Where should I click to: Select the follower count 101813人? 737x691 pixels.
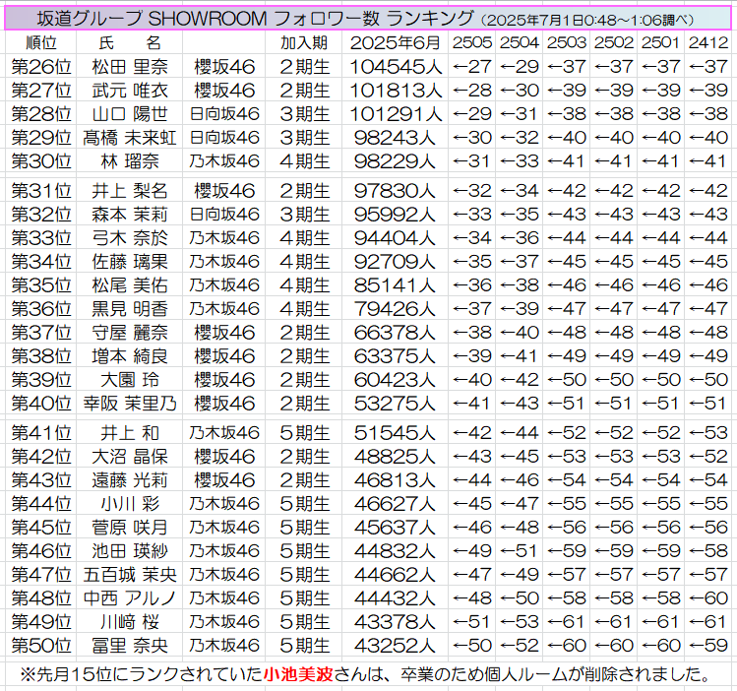396,91
